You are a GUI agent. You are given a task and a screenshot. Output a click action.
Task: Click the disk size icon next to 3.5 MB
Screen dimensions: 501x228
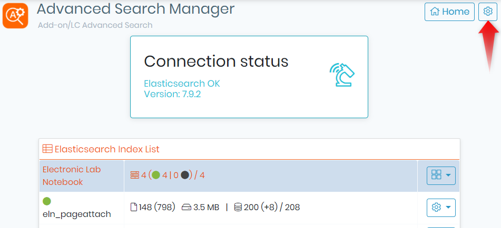pyautogui.click(x=186, y=208)
